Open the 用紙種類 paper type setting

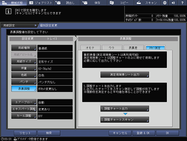click(x=24, y=48)
